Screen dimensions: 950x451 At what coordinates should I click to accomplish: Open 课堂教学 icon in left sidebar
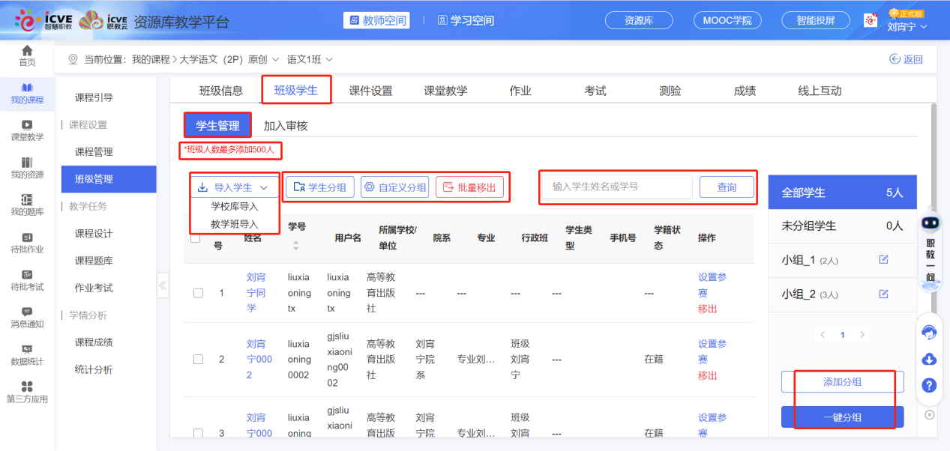point(27,125)
